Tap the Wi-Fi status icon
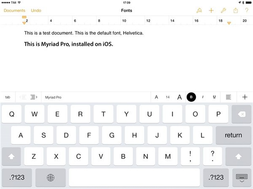The image size is (253, 189). point(19,3)
